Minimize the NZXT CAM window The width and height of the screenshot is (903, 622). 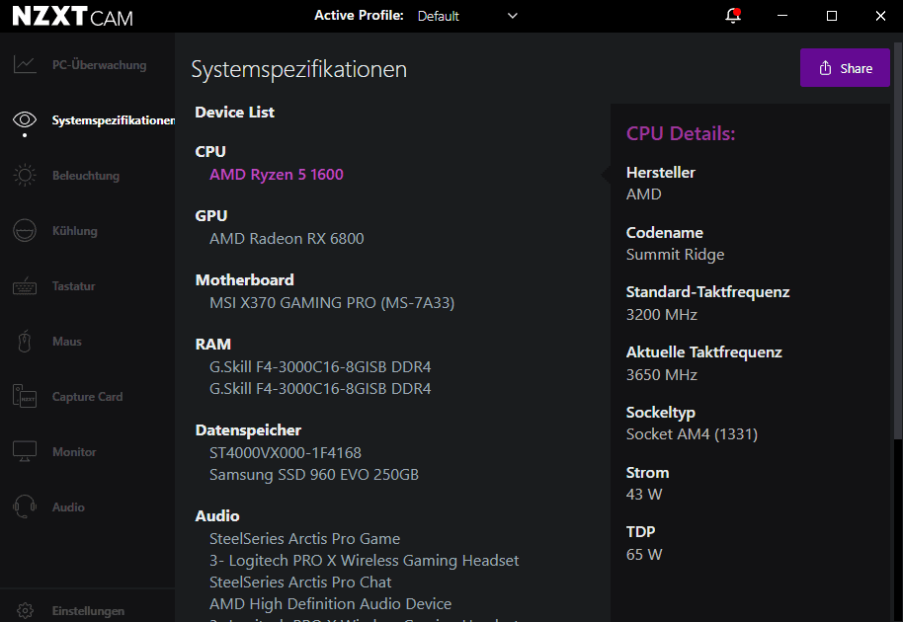[782, 16]
